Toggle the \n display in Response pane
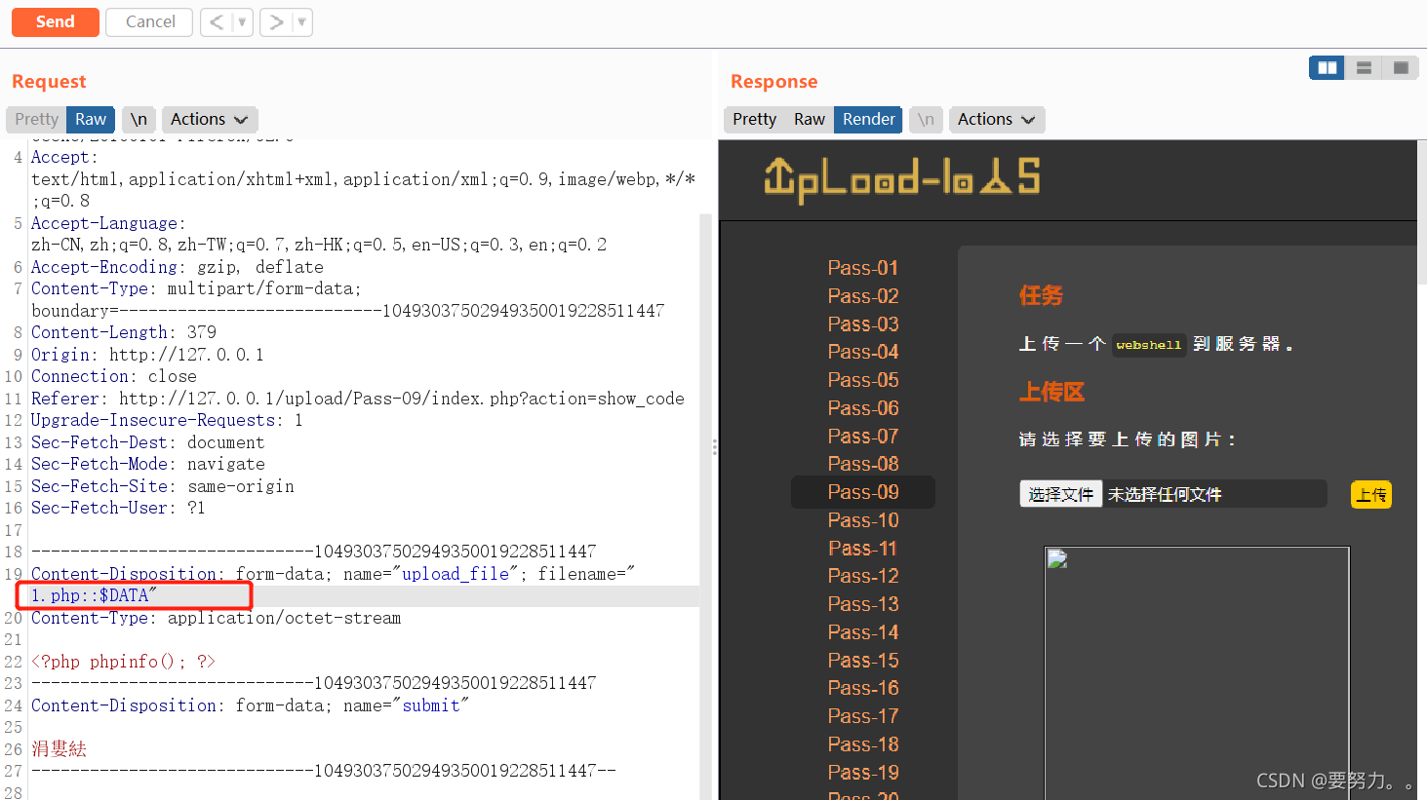The image size is (1427, 800). point(926,119)
